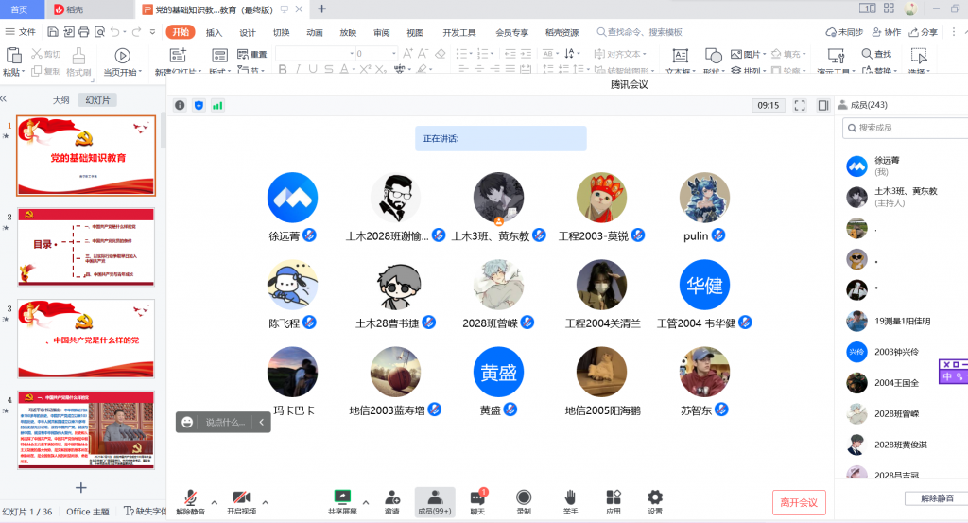The image size is (968, 523).
Task: Switch to the 插入 ribbon tab
Action: pyautogui.click(x=214, y=32)
